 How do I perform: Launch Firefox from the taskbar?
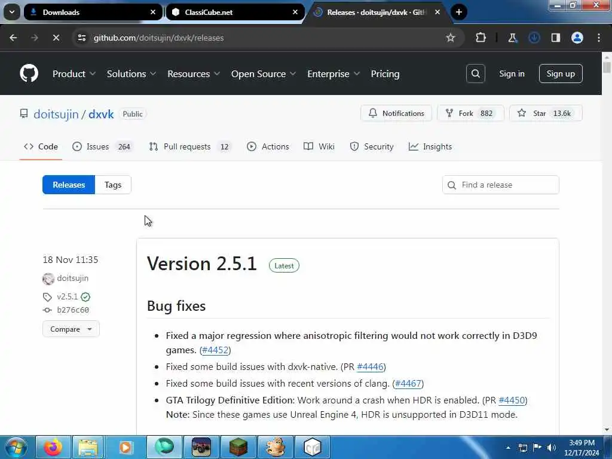point(53,447)
